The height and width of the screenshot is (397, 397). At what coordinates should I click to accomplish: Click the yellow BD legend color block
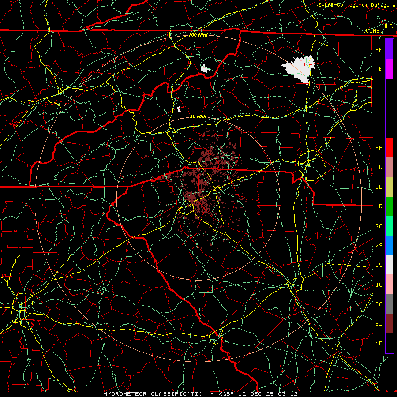pos(390,187)
